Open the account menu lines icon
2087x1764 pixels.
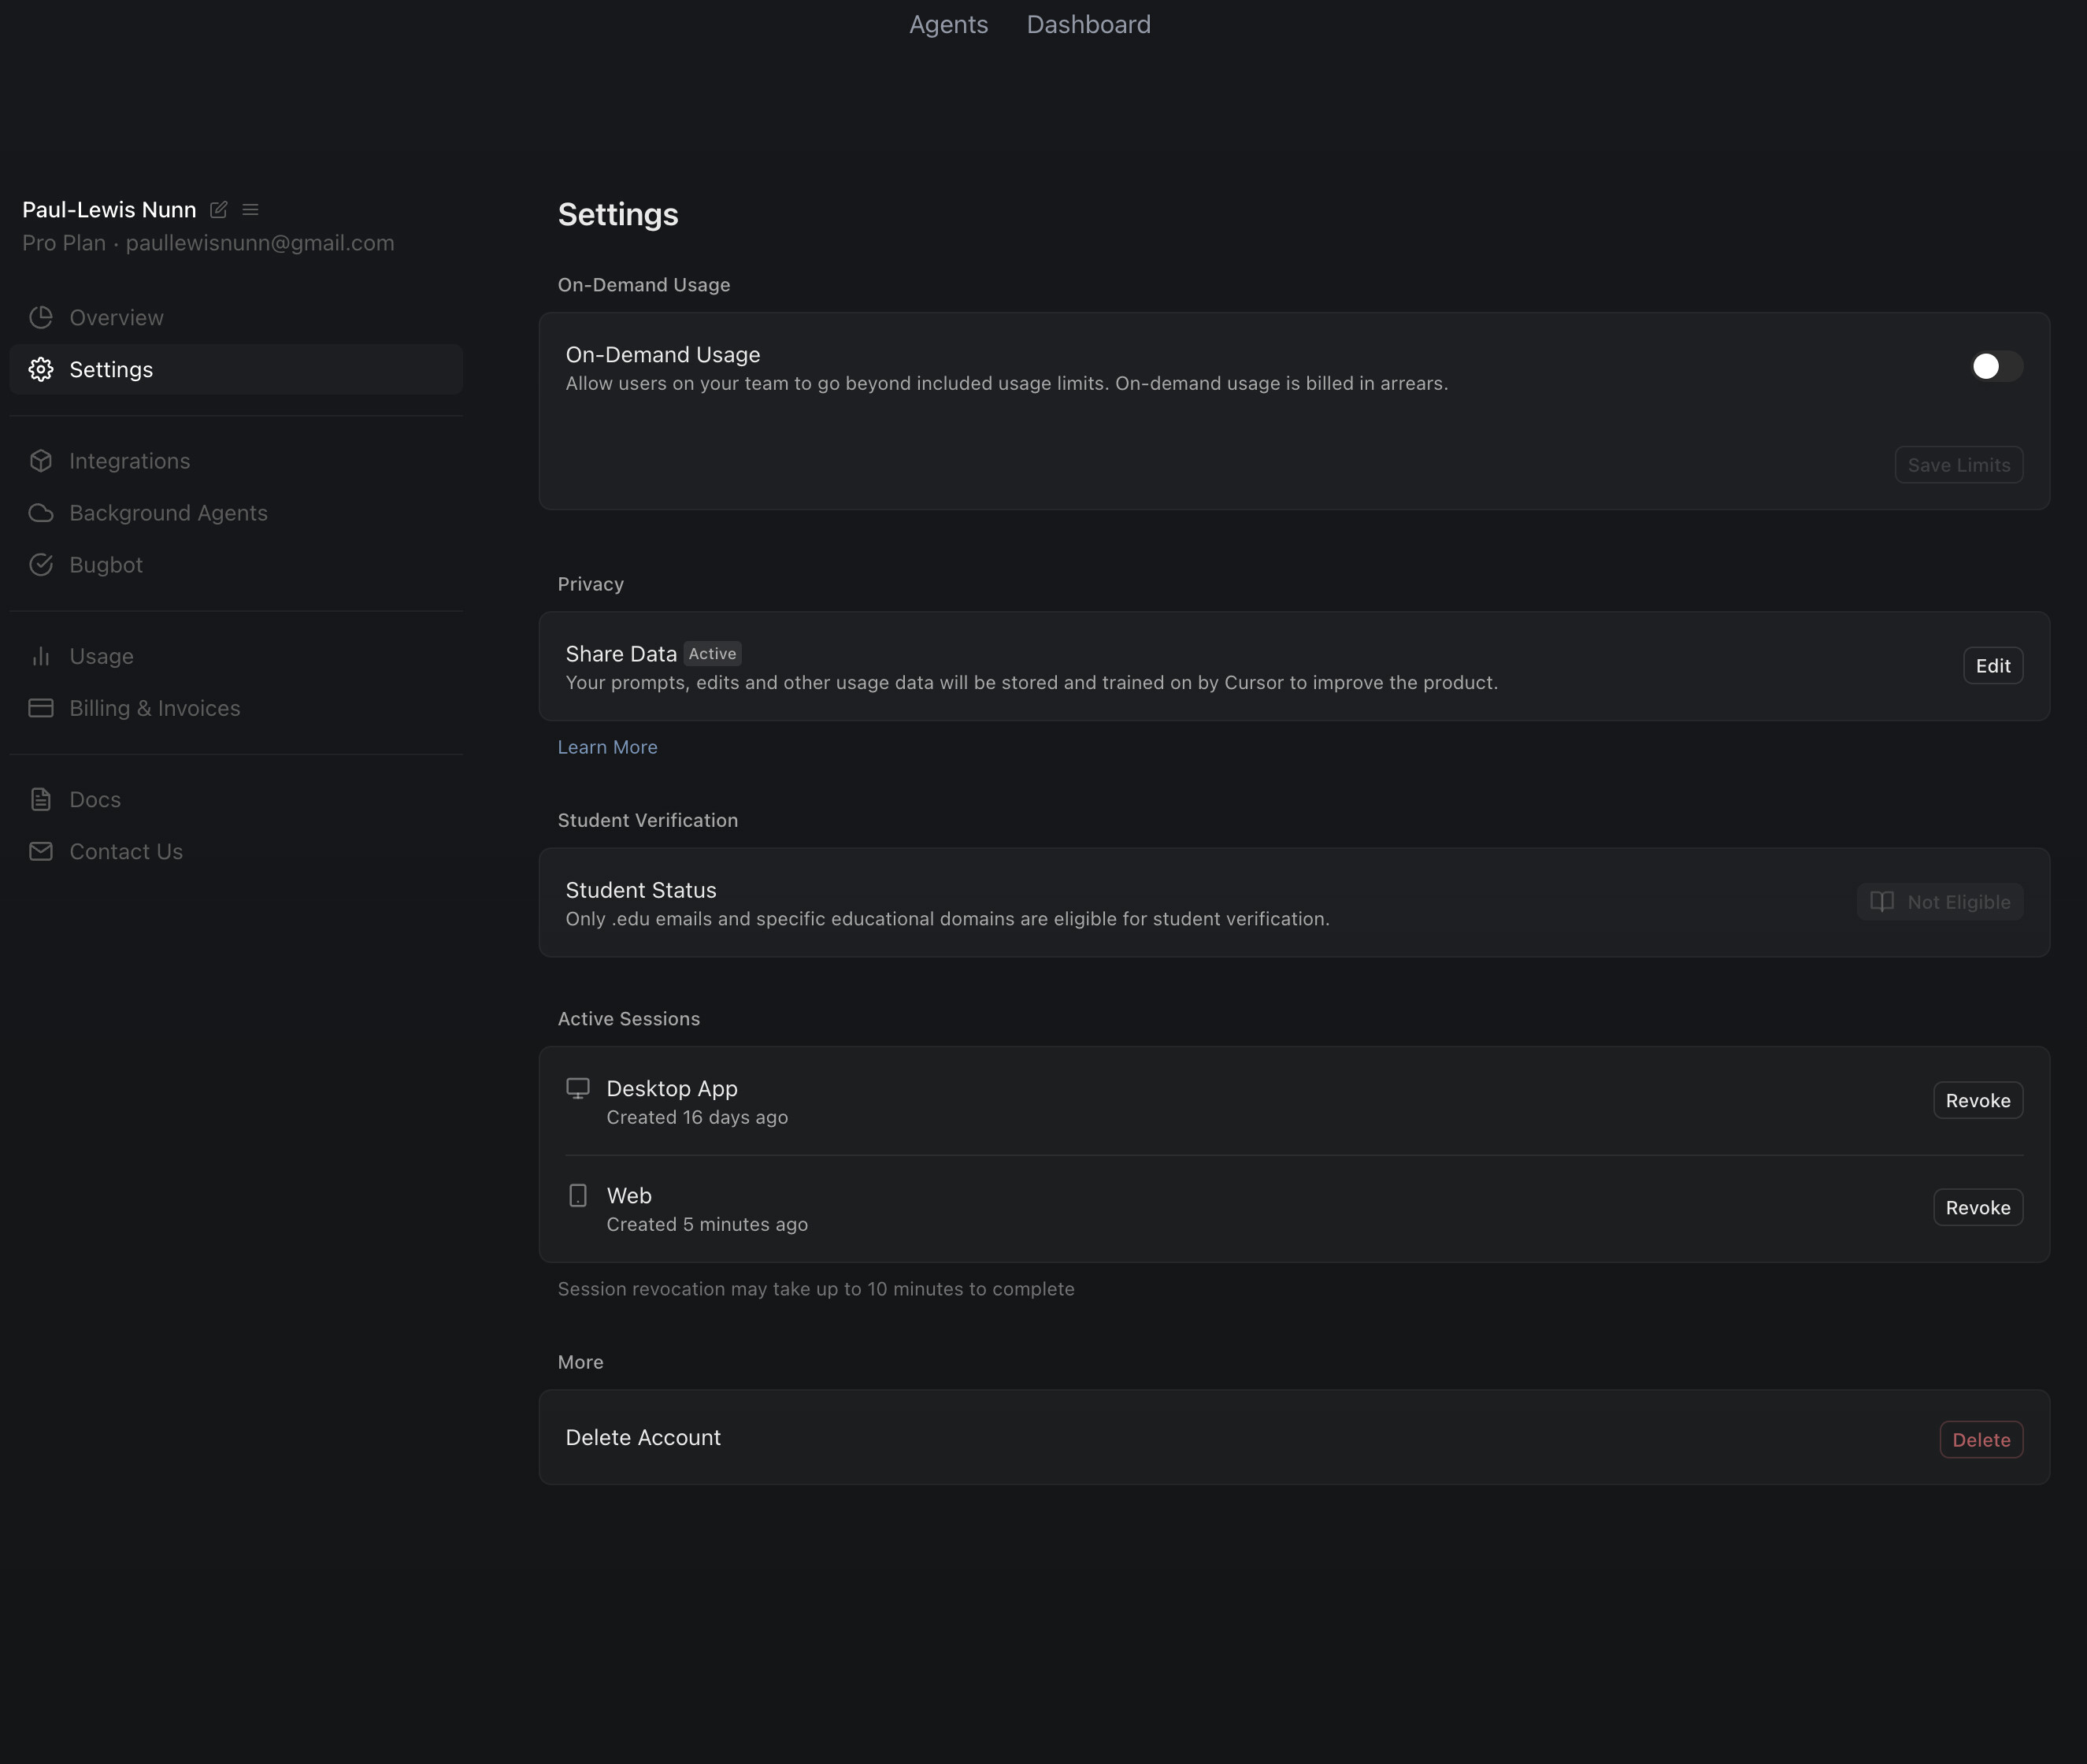click(x=250, y=210)
